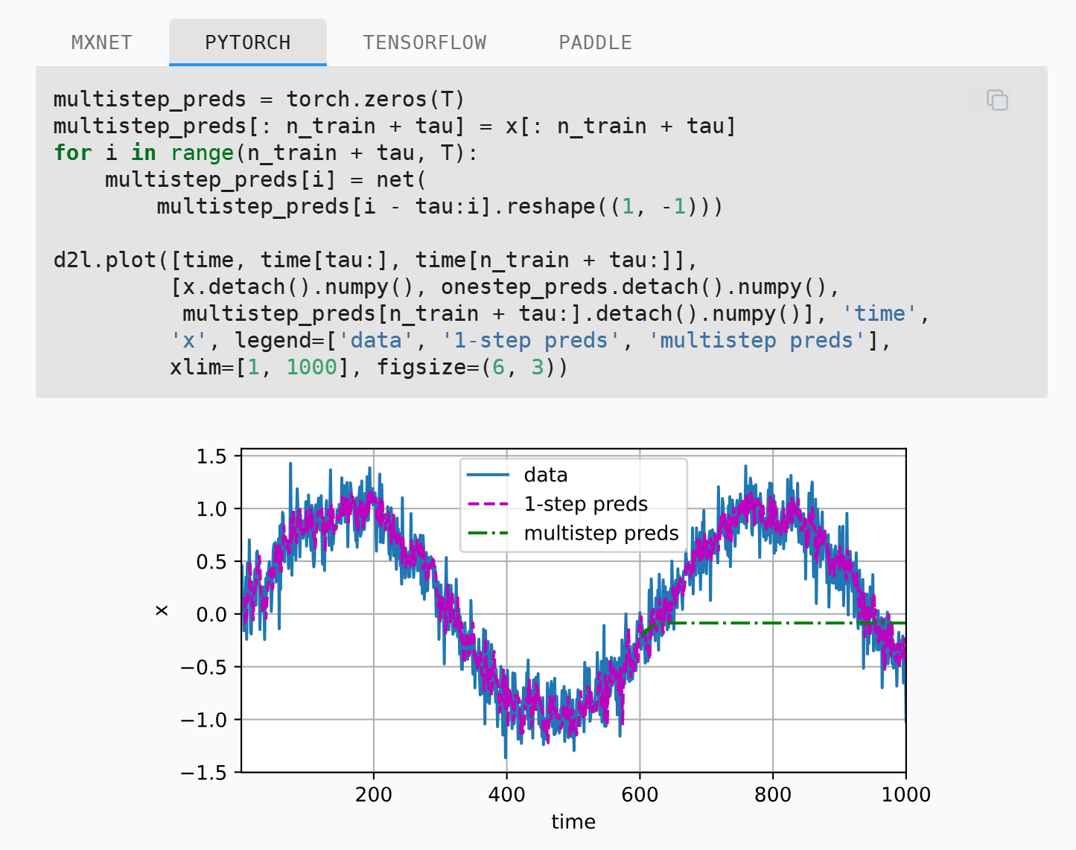Click the magenta dashed '1-step preds' legend sample
The height and width of the screenshot is (850, 1076).
click(488, 504)
